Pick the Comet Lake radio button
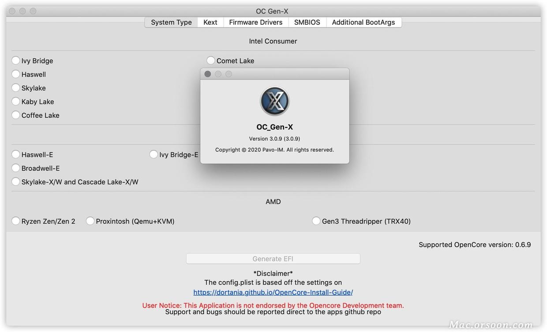This screenshot has height=332, width=547. pyautogui.click(x=211, y=60)
